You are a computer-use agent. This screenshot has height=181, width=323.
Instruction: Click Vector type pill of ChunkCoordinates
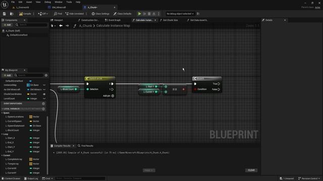pyautogui.click(x=32, y=94)
